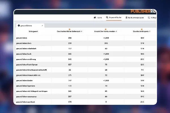Select keyword 'gesund leben ernährung'
Screen dimensions: 170x113
(x=26, y=59)
